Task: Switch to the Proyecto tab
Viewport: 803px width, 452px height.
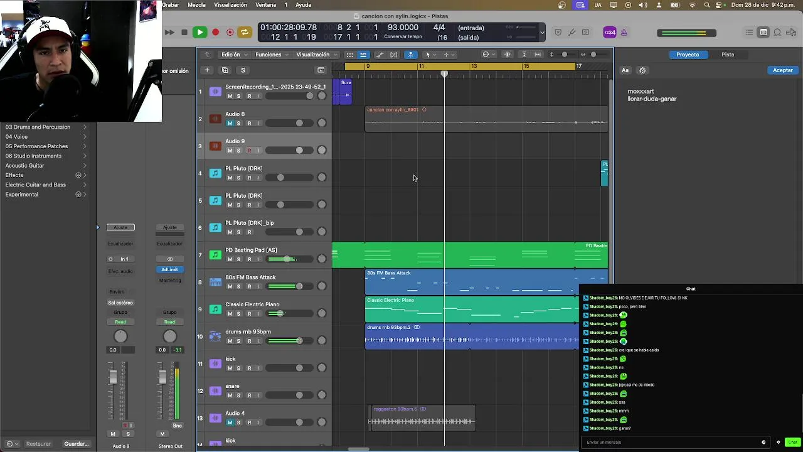Action: (688, 55)
